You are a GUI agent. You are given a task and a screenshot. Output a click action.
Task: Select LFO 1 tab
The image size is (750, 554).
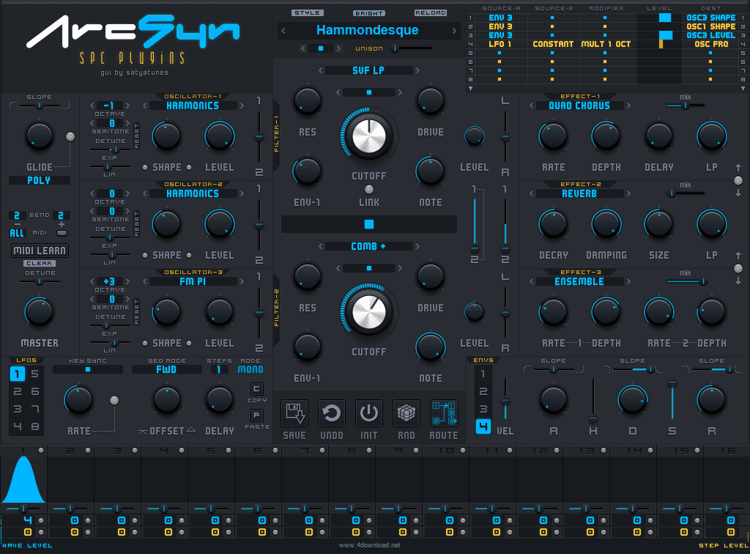(x=18, y=374)
